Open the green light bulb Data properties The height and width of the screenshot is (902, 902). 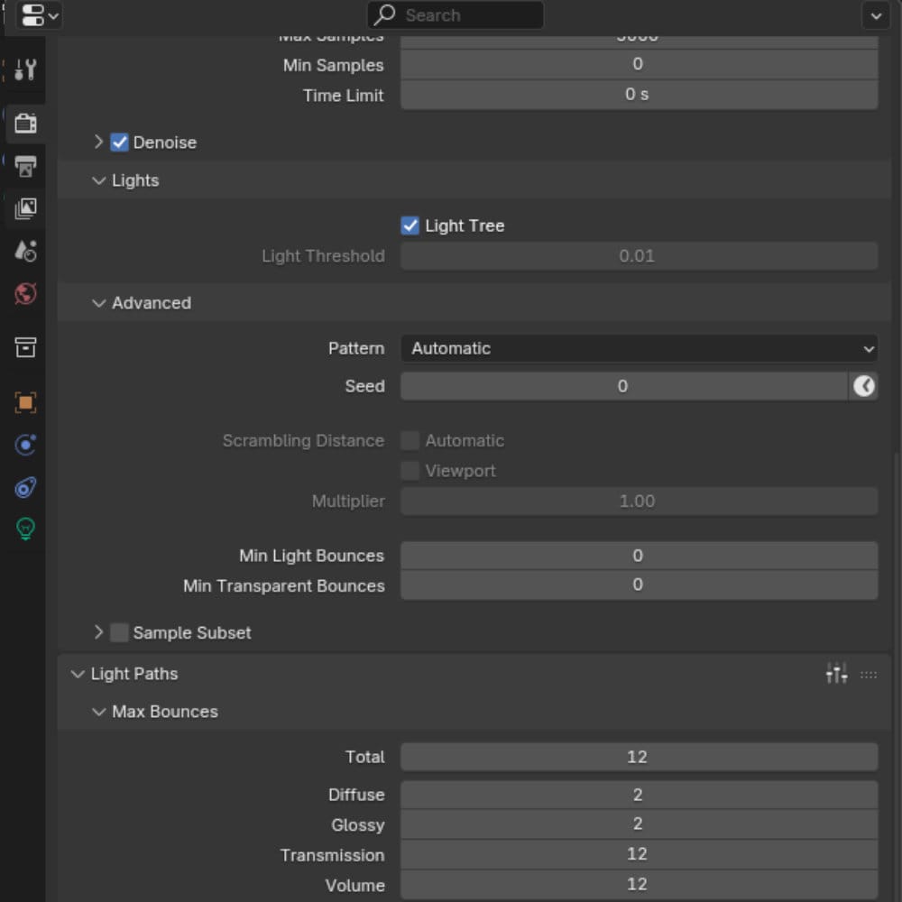(x=25, y=529)
